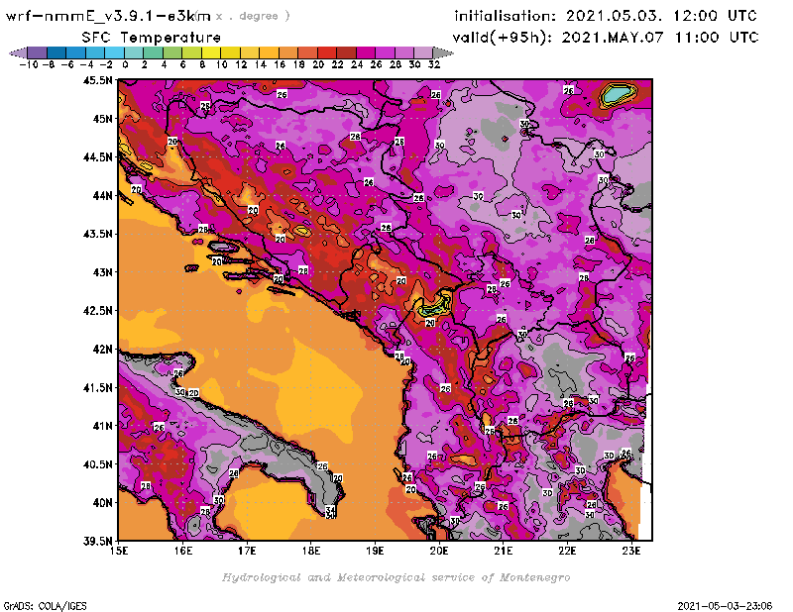Click the dark blue legend swatch between -8 and -6
This screenshot has height=612, width=793.
57,52
